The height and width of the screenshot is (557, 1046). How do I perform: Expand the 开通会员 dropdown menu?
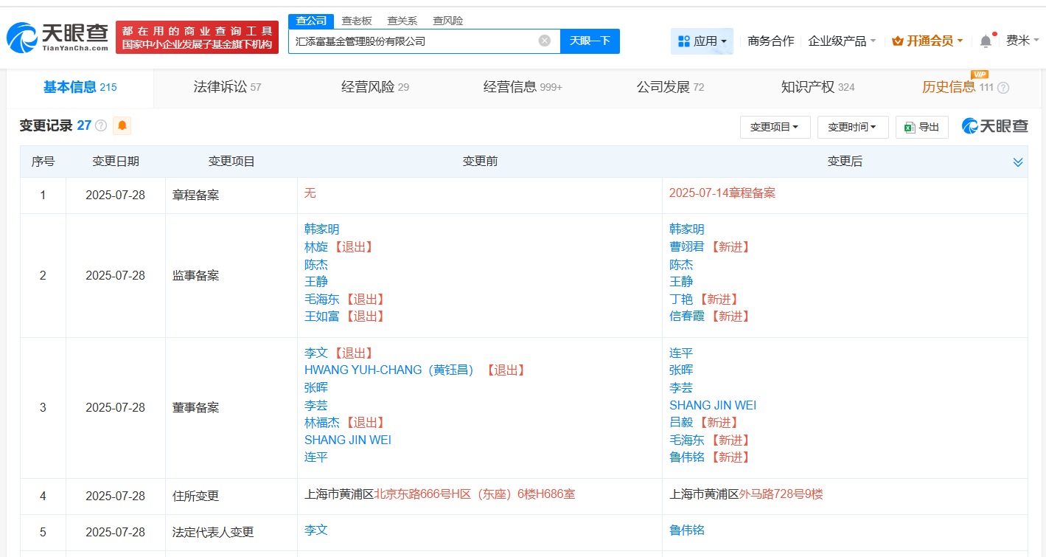pyautogui.click(x=927, y=41)
